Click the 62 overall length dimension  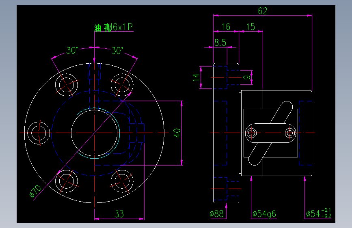tap(262, 11)
